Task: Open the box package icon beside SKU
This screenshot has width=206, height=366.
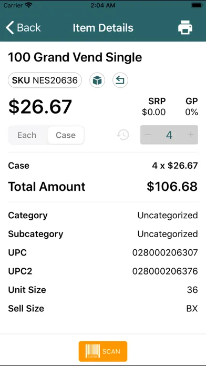Action: pos(97,80)
